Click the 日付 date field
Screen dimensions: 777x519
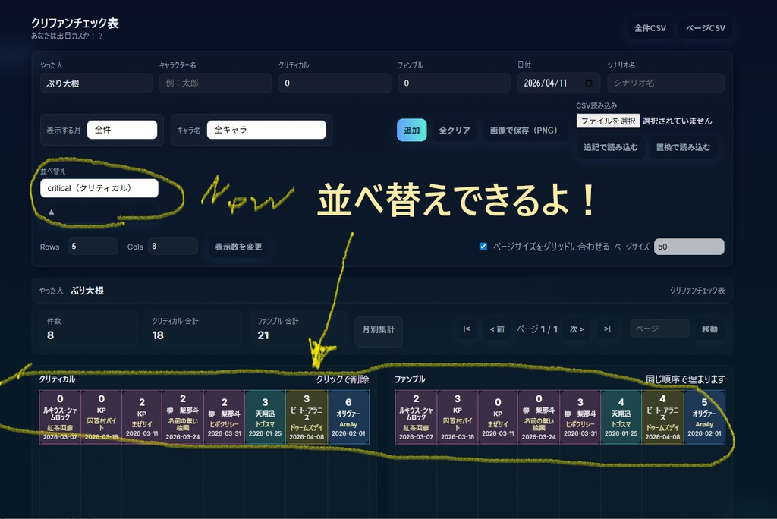coord(558,83)
